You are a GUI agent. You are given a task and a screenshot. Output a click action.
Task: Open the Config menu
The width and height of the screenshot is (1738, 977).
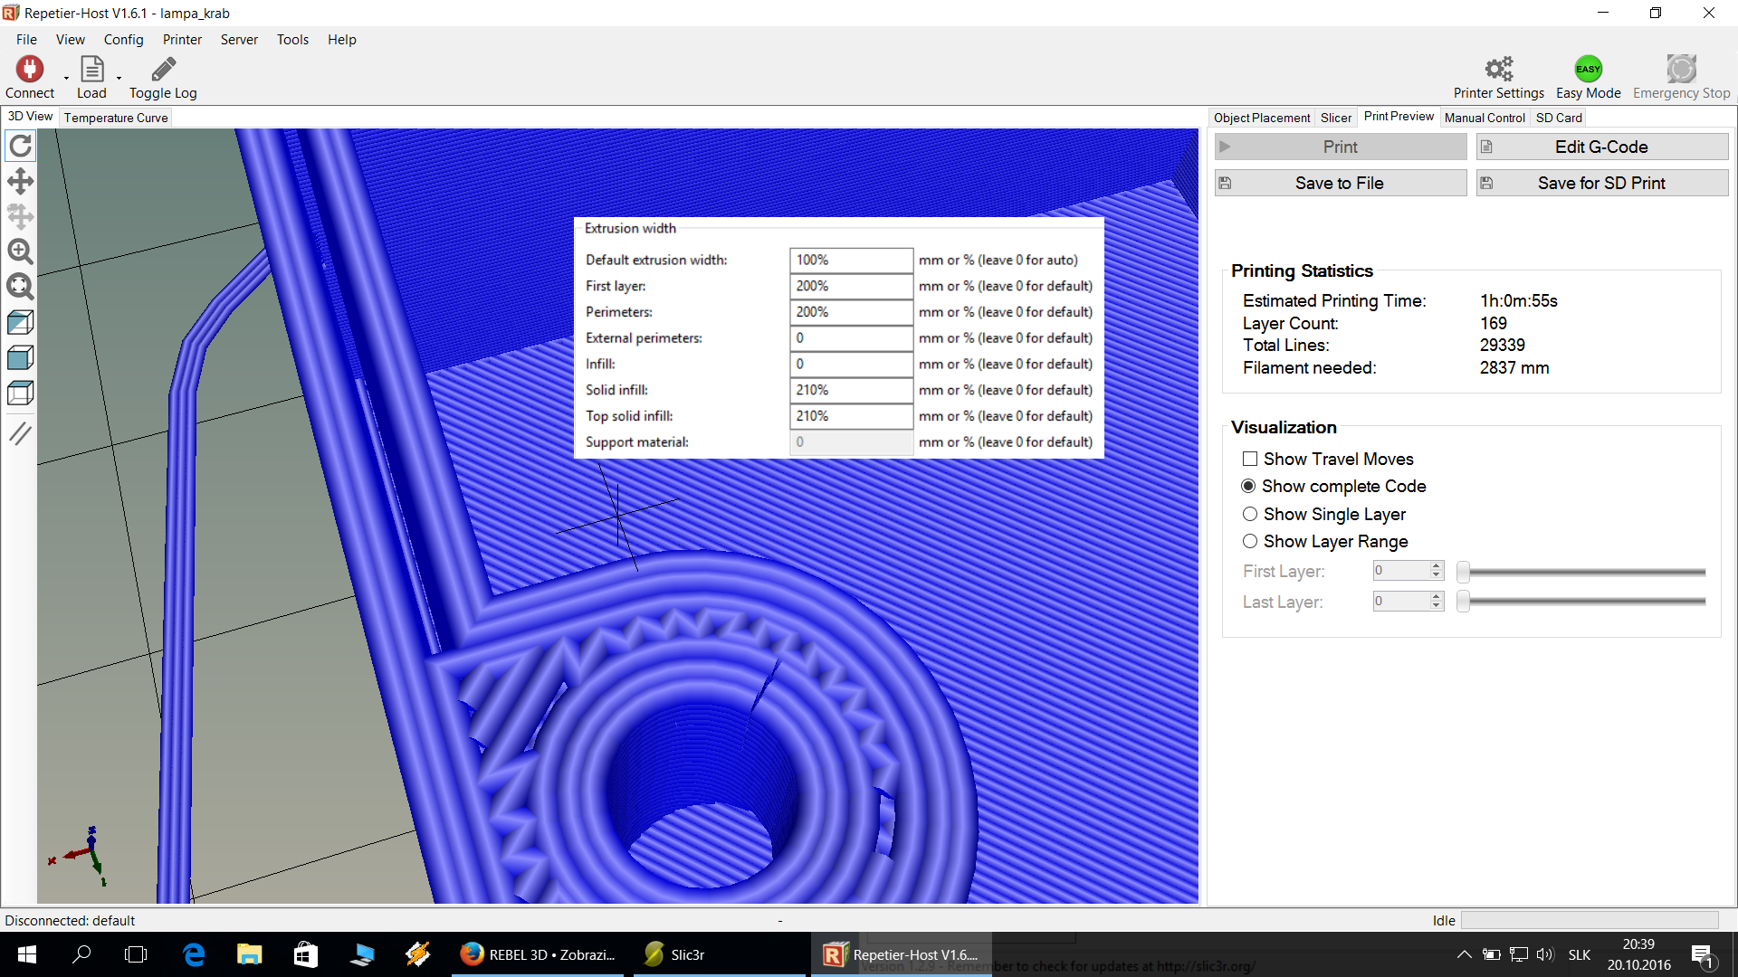(123, 40)
